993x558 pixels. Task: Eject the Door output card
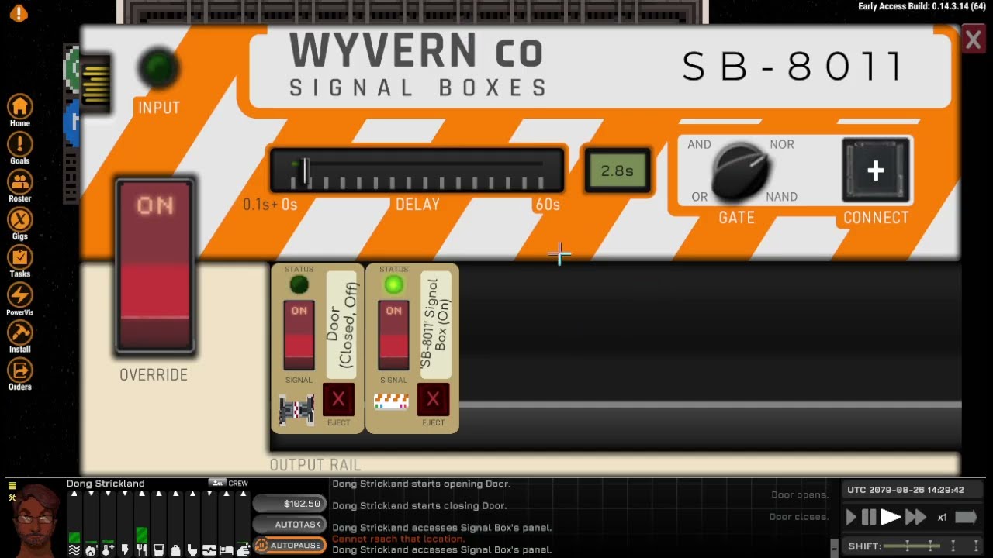pos(338,400)
